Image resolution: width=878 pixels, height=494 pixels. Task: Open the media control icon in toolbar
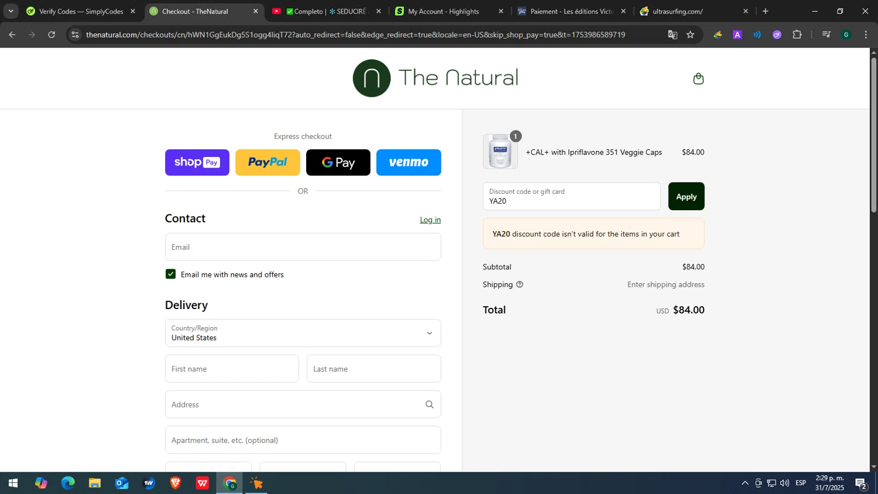tap(826, 35)
